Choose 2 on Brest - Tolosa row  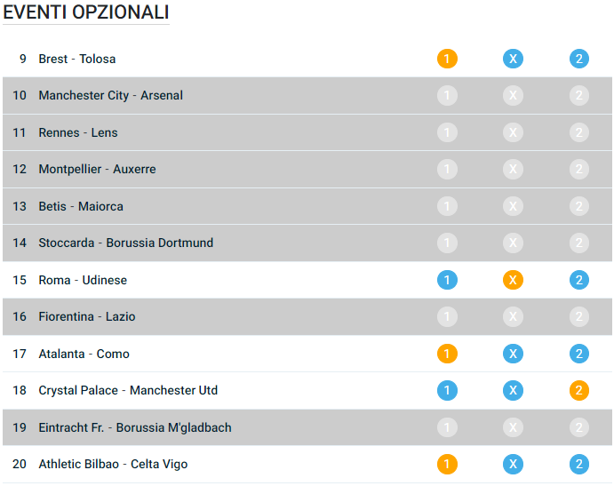tap(579, 60)
